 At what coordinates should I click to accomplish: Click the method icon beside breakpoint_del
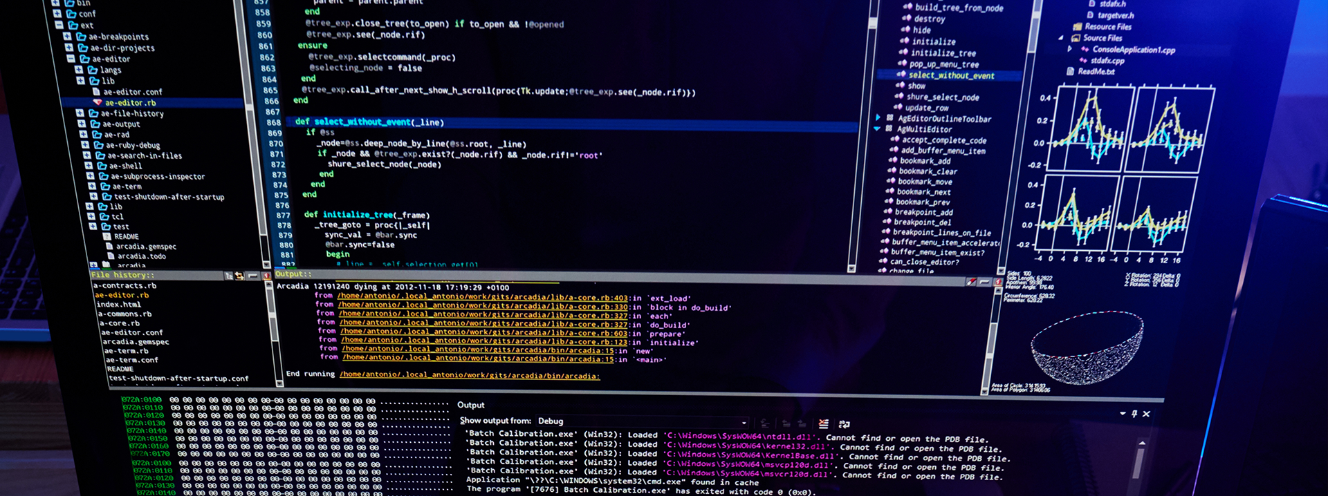[x=887, y=222]
